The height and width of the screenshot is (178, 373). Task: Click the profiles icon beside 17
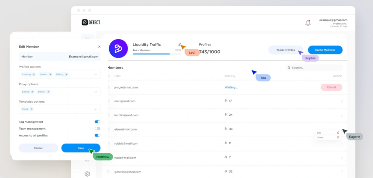pos(226,100)
